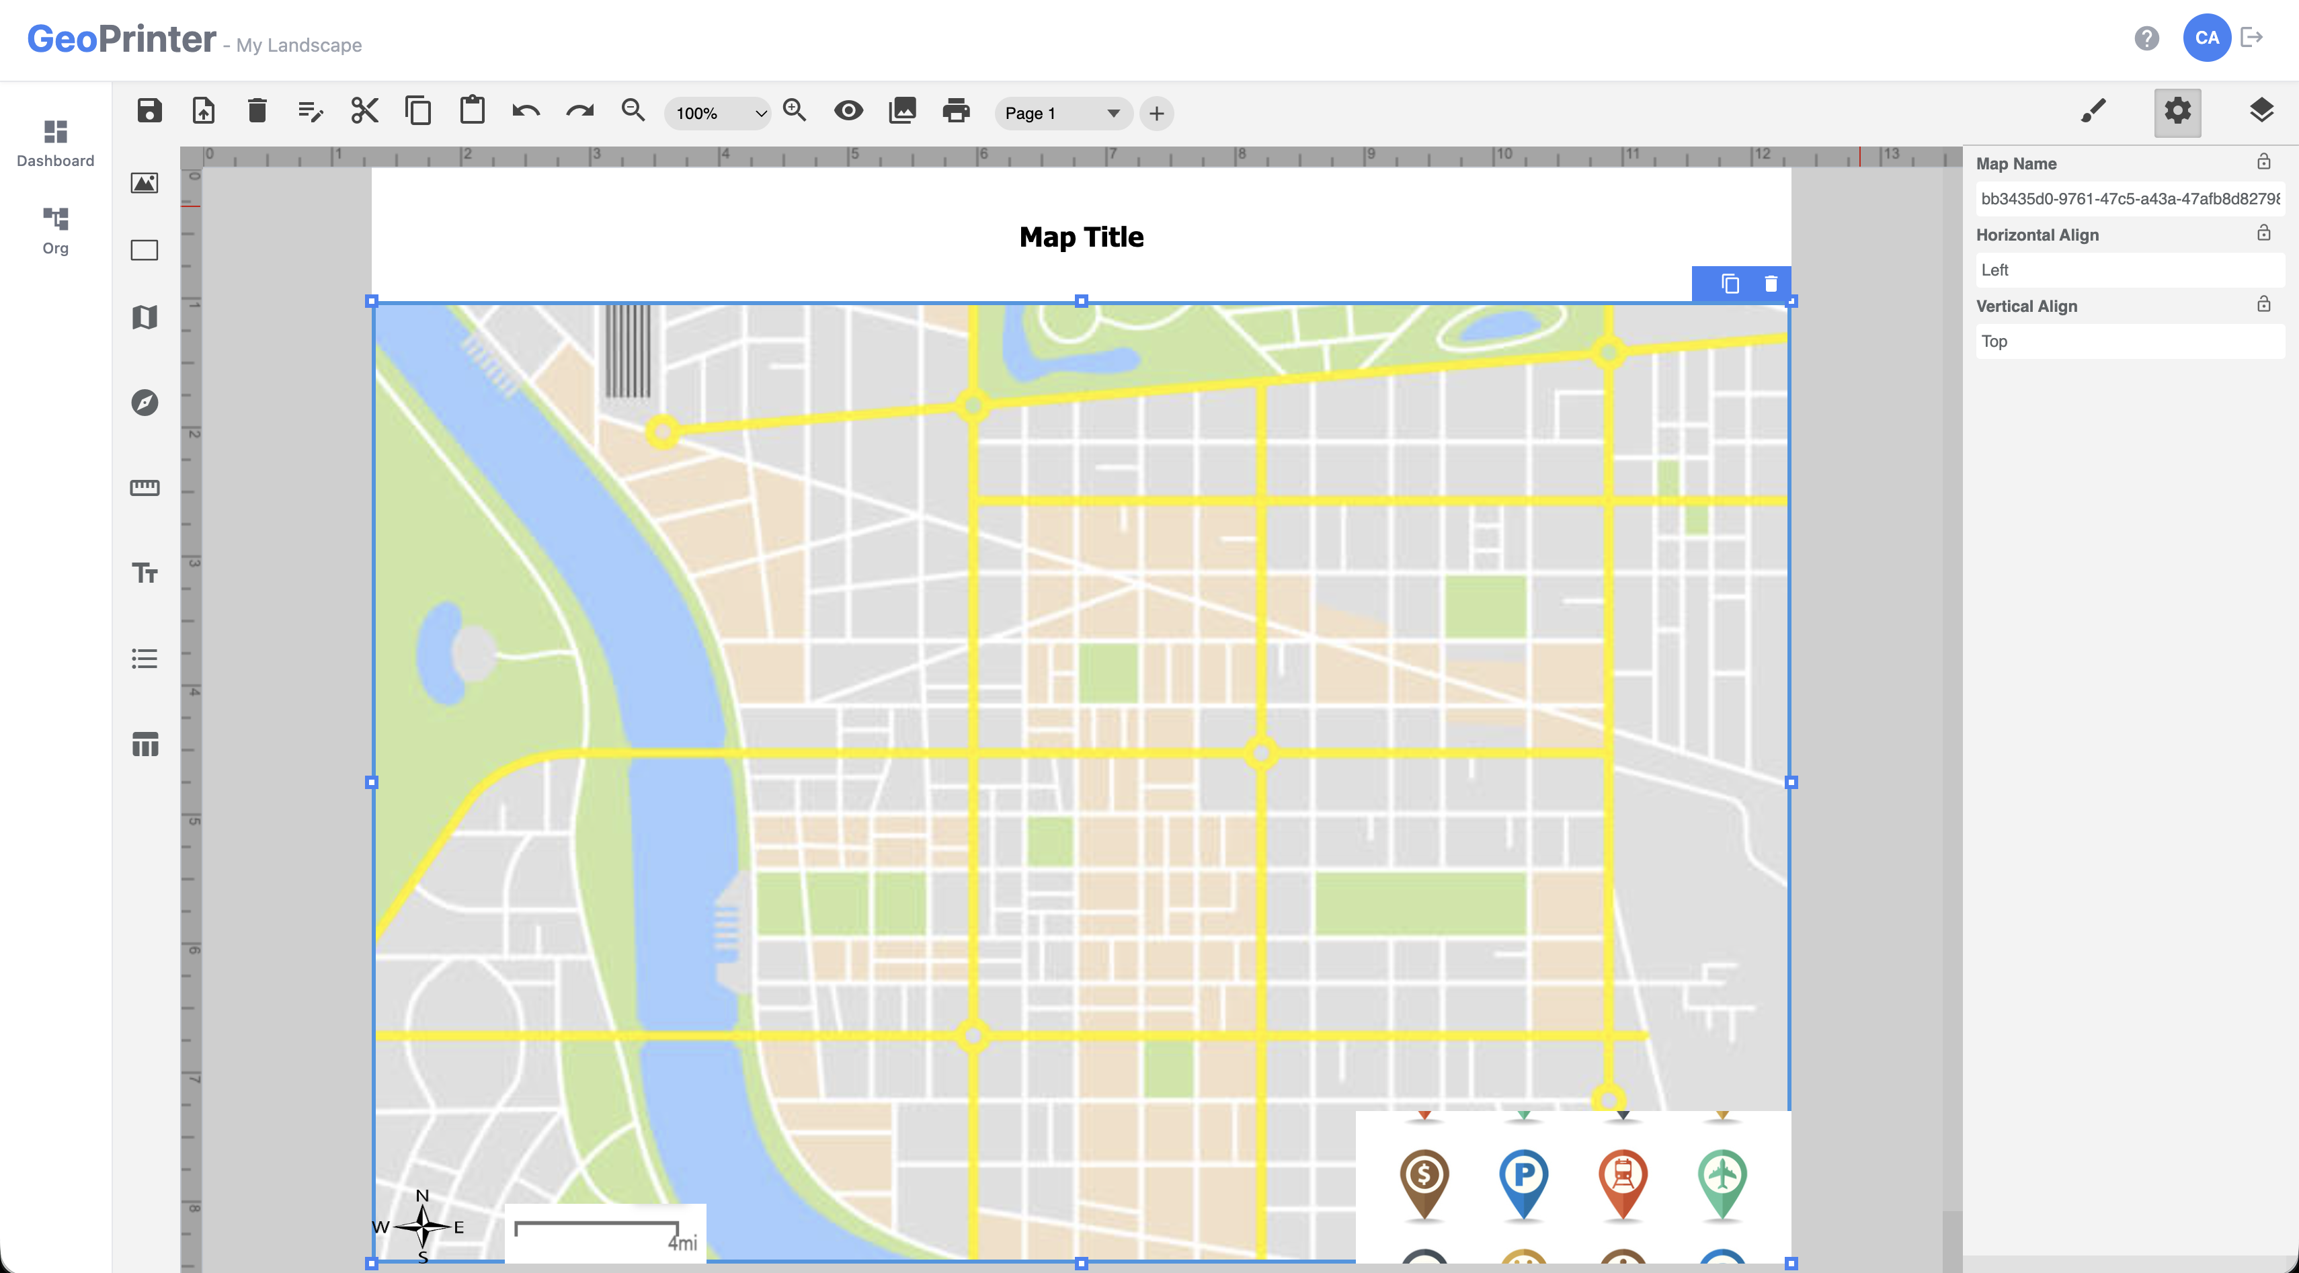Click the toolbar Delete trash icon

click(257, 112)
